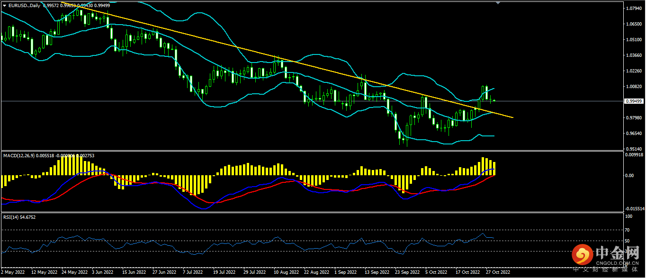Click the 1 Sep 2022 date label
Viewport: 646px width, 278px height.
click(345, 273)
